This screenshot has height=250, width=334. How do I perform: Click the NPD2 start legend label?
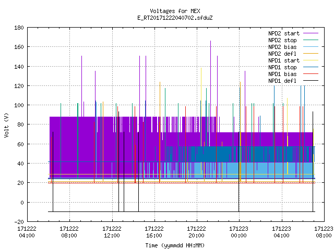click(x=284, y=33)
